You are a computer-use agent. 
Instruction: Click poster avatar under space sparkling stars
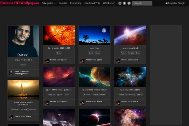tap(118, 103)
